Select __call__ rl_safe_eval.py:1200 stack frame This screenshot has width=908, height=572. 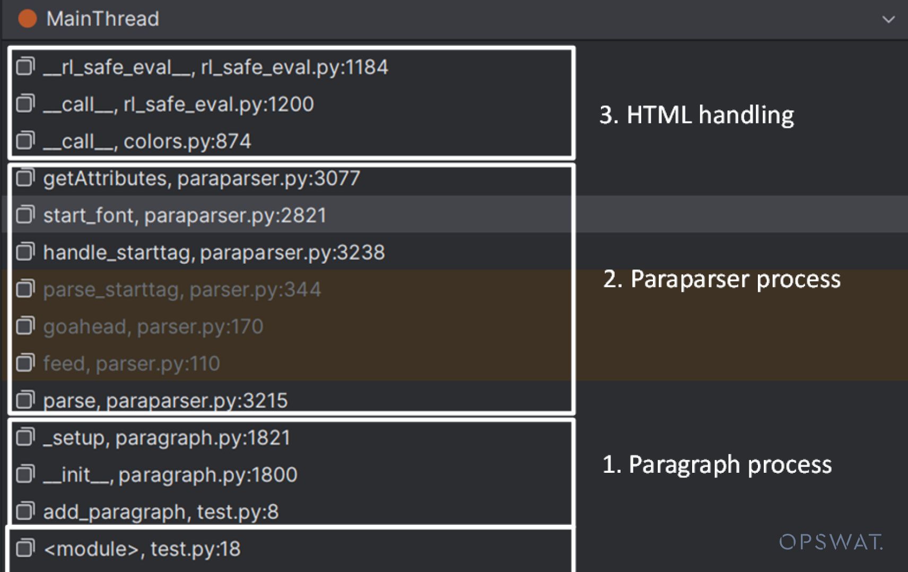point(178,104)
